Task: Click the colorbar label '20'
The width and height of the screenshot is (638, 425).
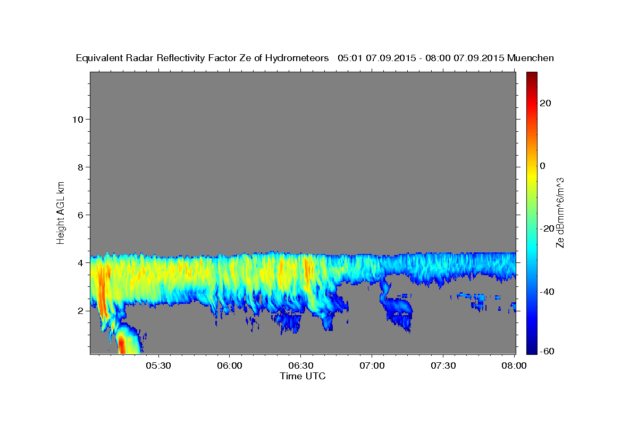Action: pos(545,103)
